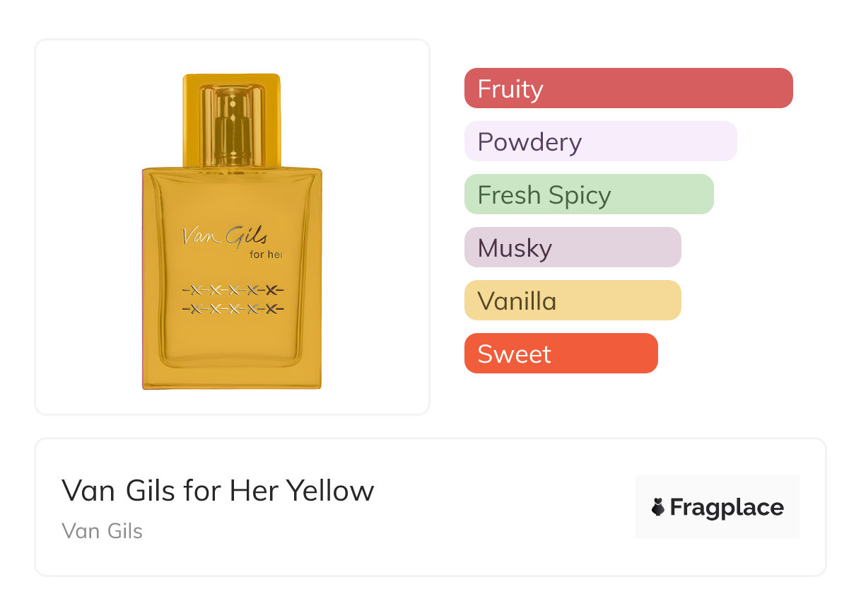Click the Fragplace bee logo icon
The image size is (861, 611).
pos(658,507)
